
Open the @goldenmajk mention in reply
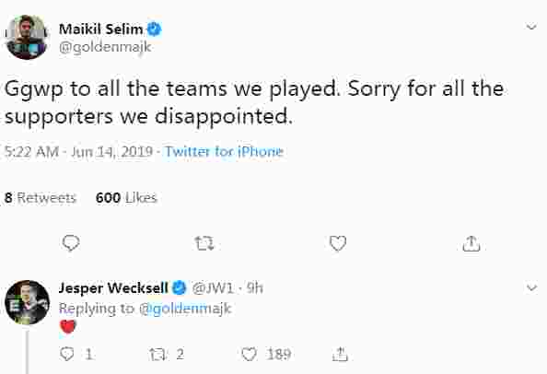coord(185,309)
